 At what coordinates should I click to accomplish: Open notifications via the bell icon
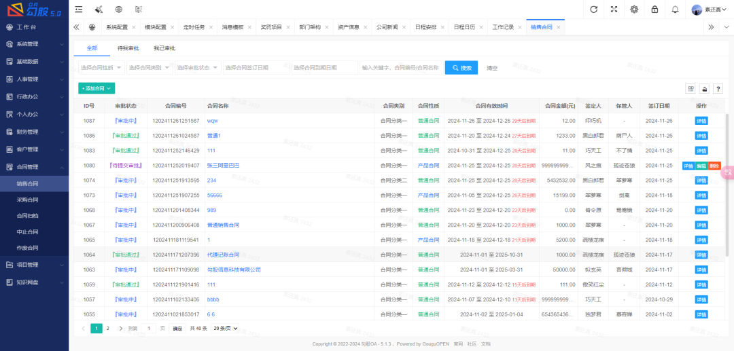(675, 10)
